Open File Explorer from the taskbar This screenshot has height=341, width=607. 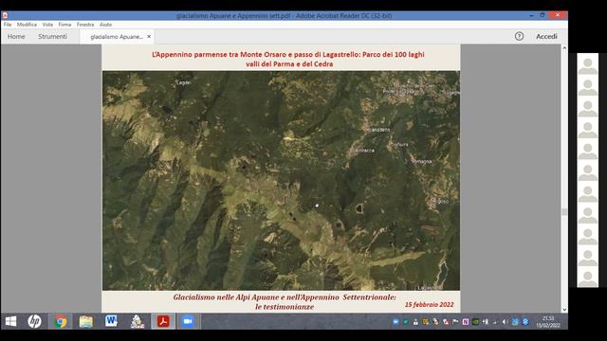coord(86,321)
